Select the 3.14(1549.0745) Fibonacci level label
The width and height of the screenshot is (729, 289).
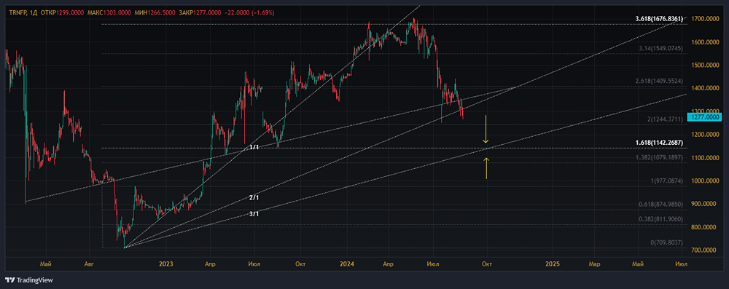point(661,48)
